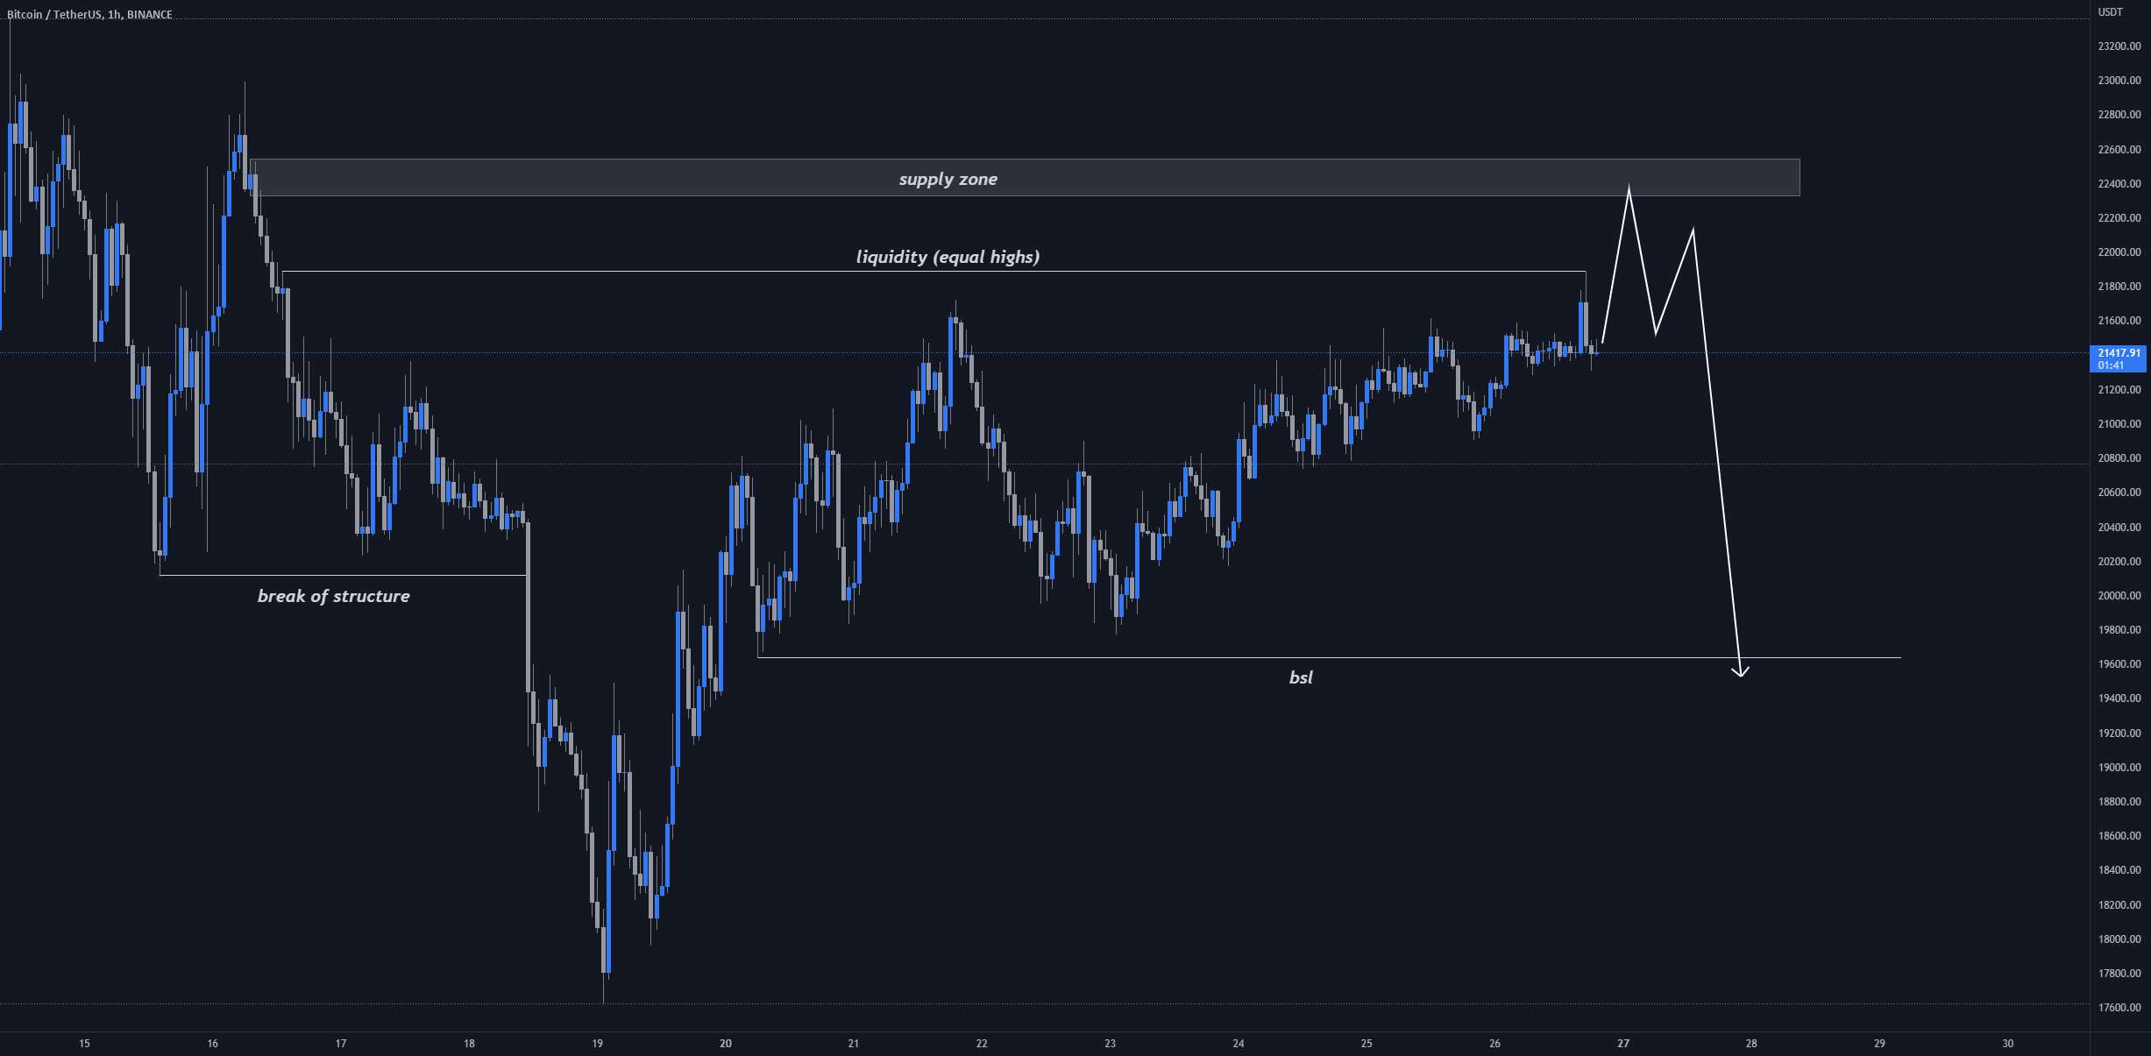
Task: Select the 'break of structure' text label
Action: click(333, 596)
